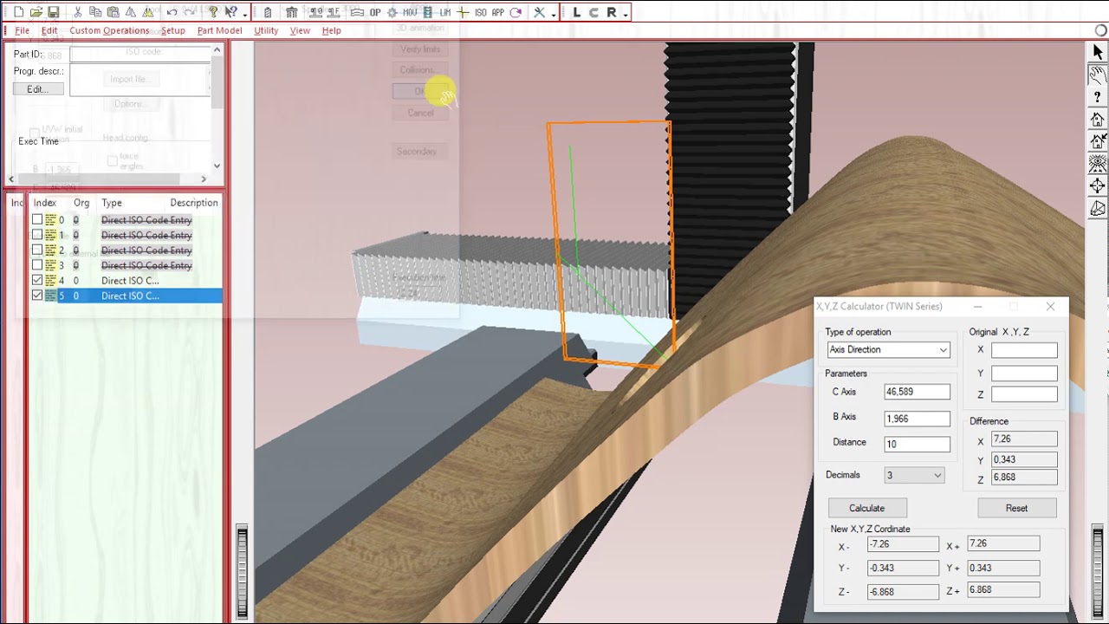Viewport: 1109px width, 624px height.
Task: Click the Original Z input field
Action: tap(1024, 394)
